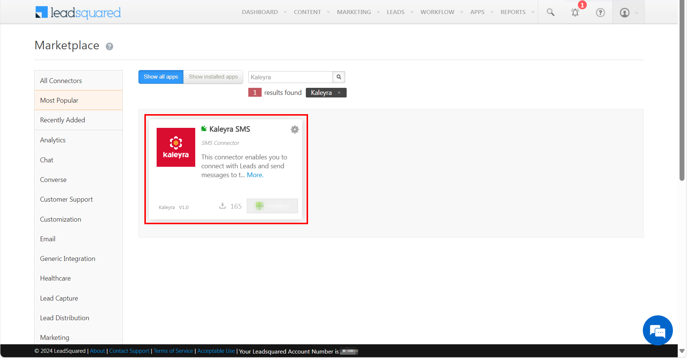The width and height of the screenshot is (687, 358).
Task: Select Recently Added category
Action: click(78, 120)
